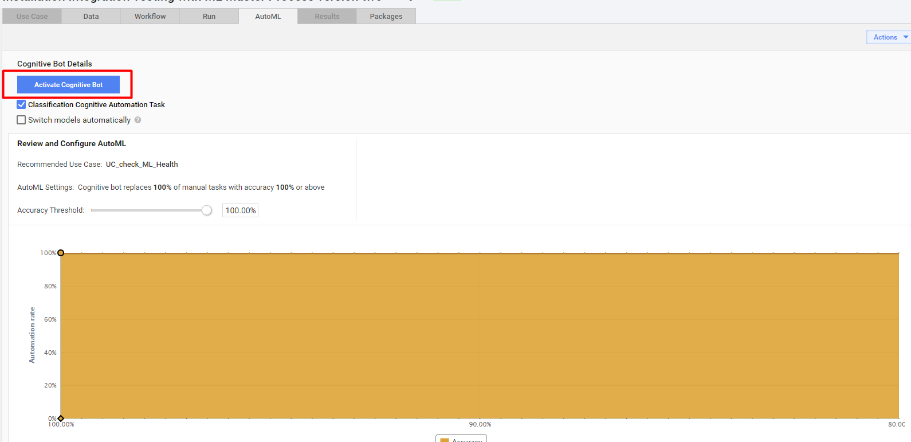
Task: Uncheck Classification Cognitive Automation Task checkbox
Action: pos(21,104)
